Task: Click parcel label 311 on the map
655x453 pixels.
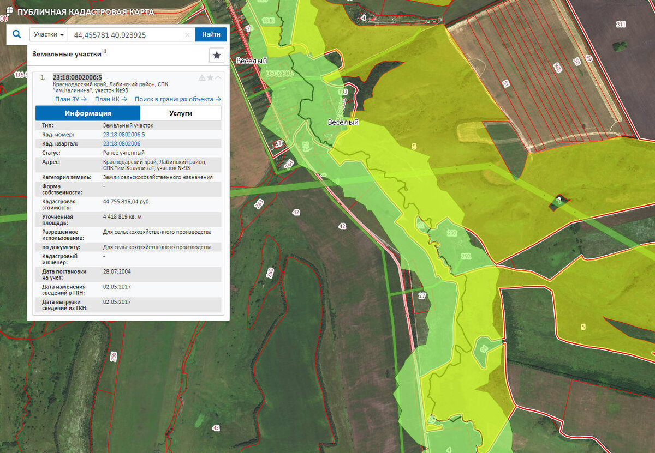Action: [621, 24]
